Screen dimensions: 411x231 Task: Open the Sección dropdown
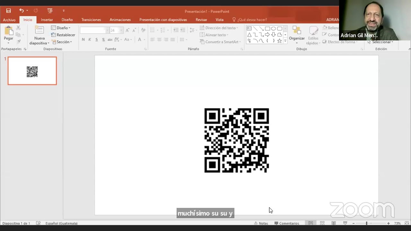pos(62,42)
